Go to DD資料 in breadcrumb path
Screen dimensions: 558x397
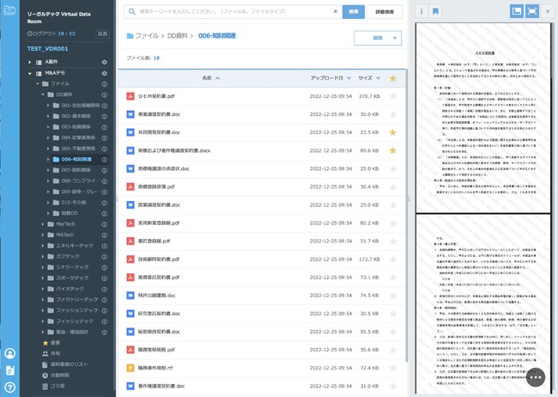click(179, 36)
